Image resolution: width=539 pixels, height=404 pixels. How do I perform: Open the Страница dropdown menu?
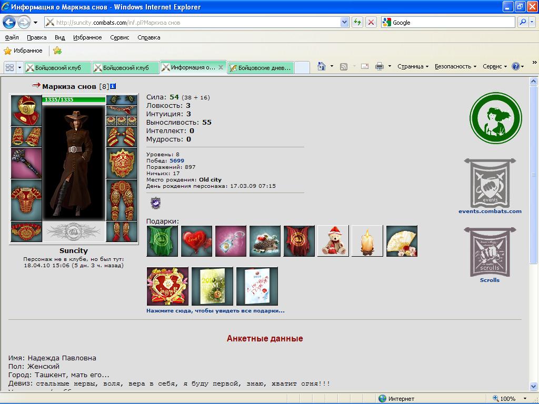tap(413, 66)
